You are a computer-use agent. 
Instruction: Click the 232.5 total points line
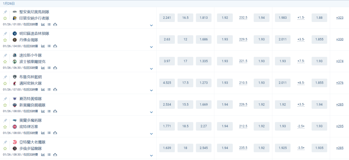pos(243,18)
